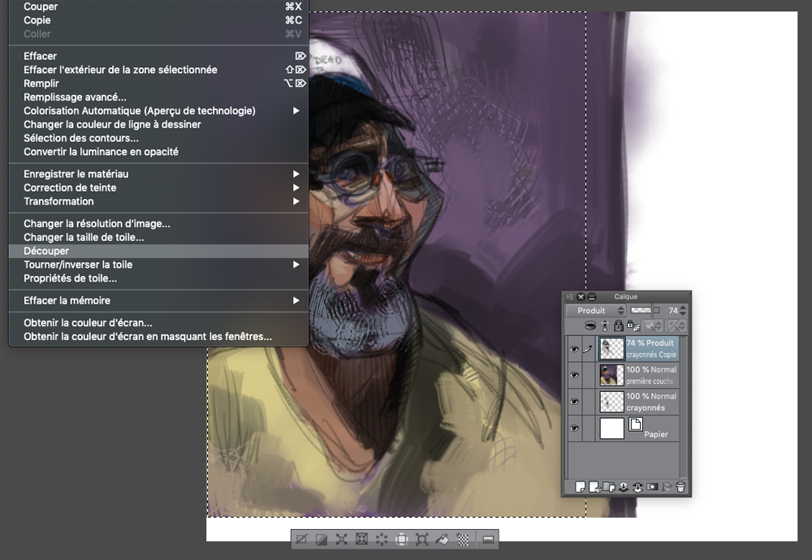The width and height of the screenshot is (812, 560).
Task: Hide the Papier layer
Action: point(574,429)
